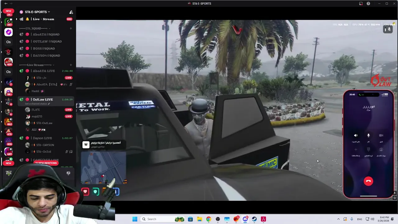Open server with 405 badge
The height and width of the screenshot is (224, 398).
[x=8, y=142]
